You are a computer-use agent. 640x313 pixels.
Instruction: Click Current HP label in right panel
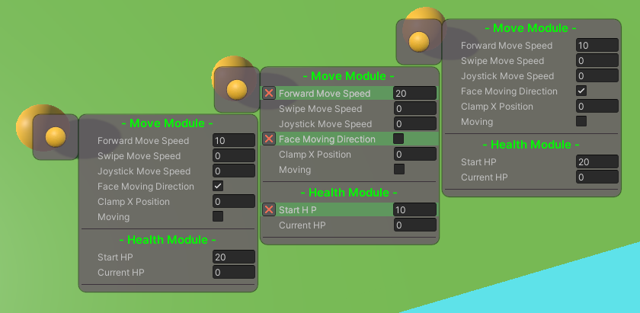pyautogui.click(x=484, y=177)
